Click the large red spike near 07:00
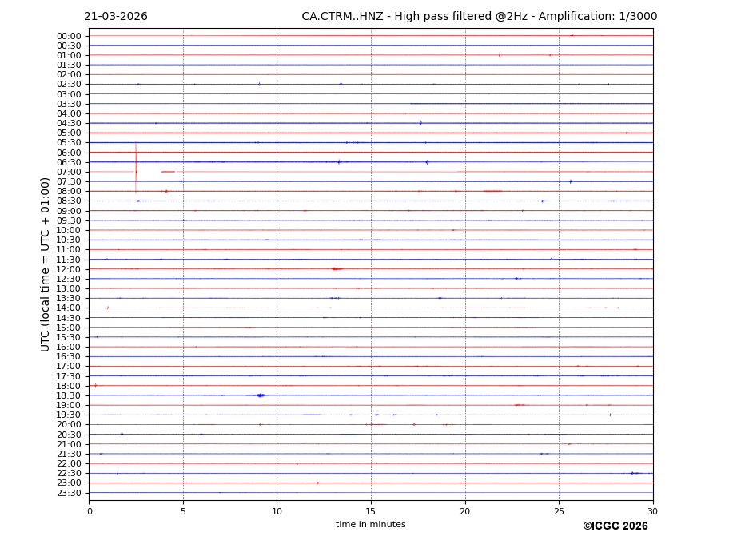This screenshot has height=556, width=741. tap(136, 168)
